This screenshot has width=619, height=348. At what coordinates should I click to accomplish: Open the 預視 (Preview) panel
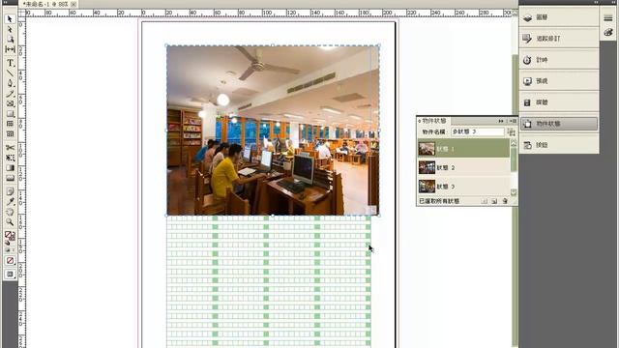(x=559, y=81)
